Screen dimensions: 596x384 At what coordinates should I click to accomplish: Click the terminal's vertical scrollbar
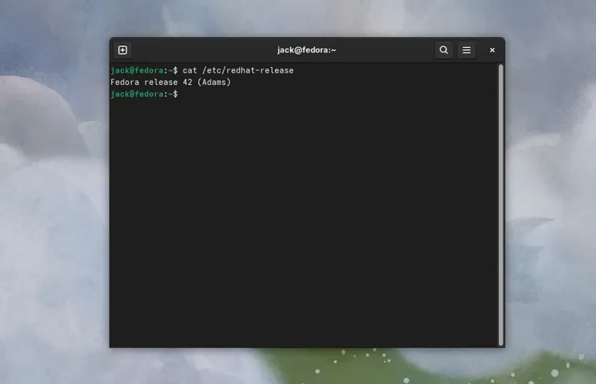[501, 205]
